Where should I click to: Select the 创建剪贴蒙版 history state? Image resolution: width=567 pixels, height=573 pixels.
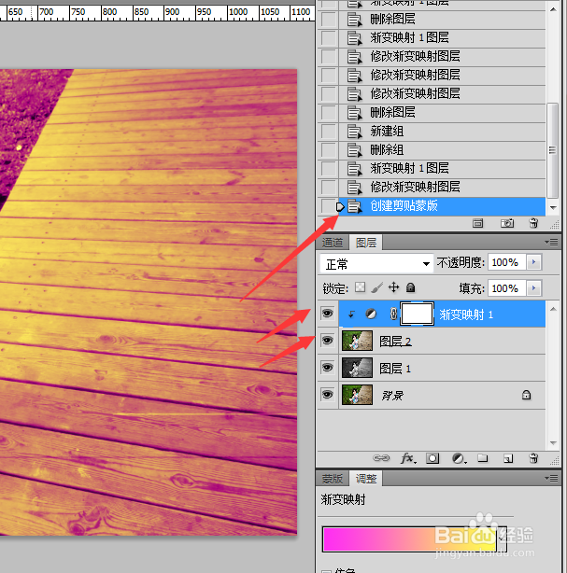442,206
